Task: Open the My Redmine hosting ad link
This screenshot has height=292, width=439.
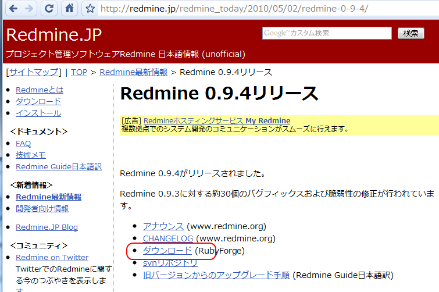Action: [217, 120]
